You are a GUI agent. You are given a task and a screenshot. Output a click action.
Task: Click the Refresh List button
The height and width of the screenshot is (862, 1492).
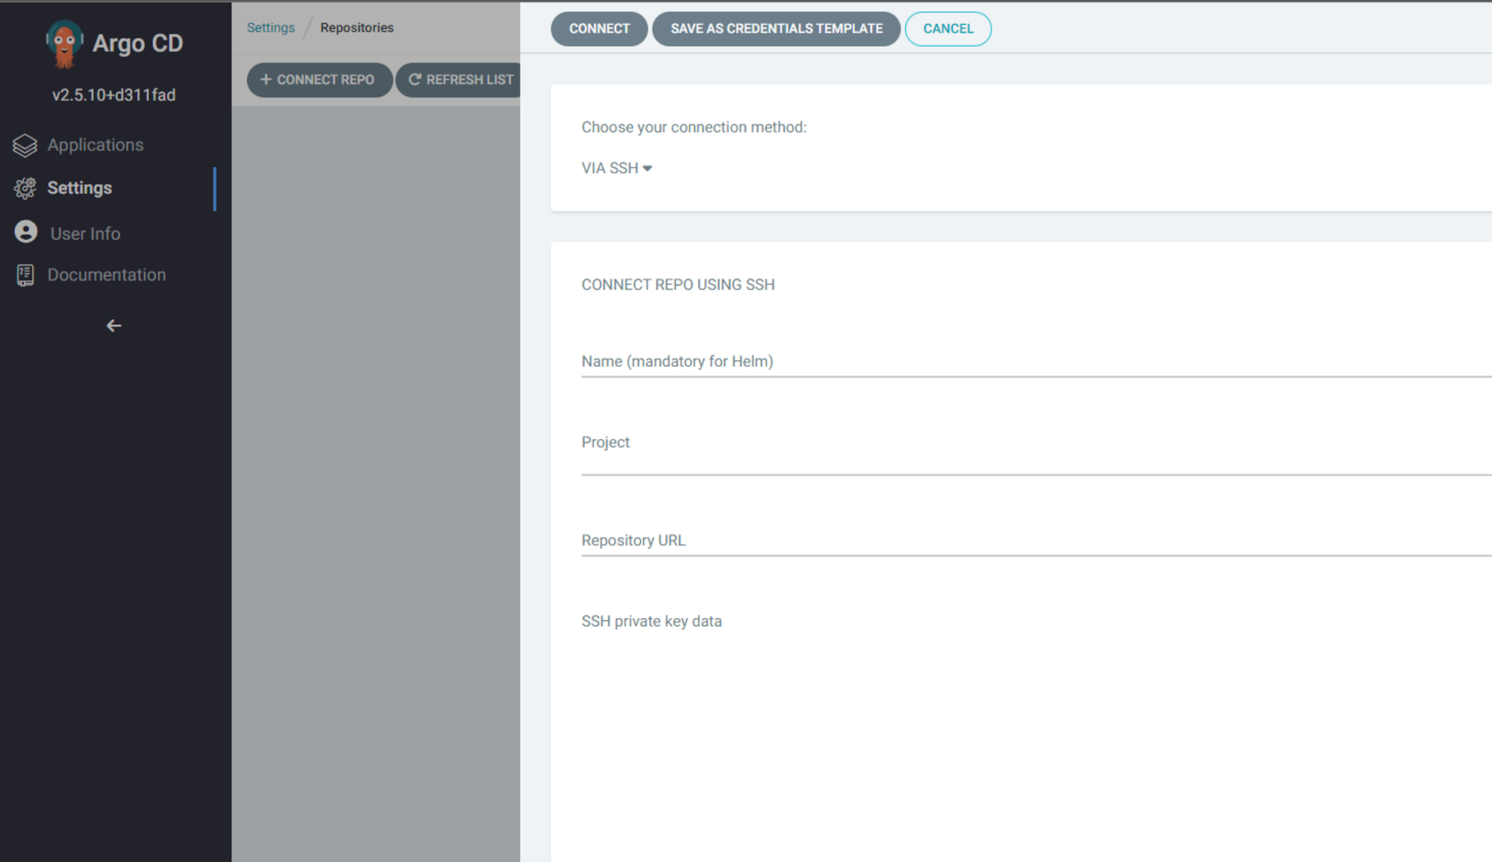coord(458,80)
